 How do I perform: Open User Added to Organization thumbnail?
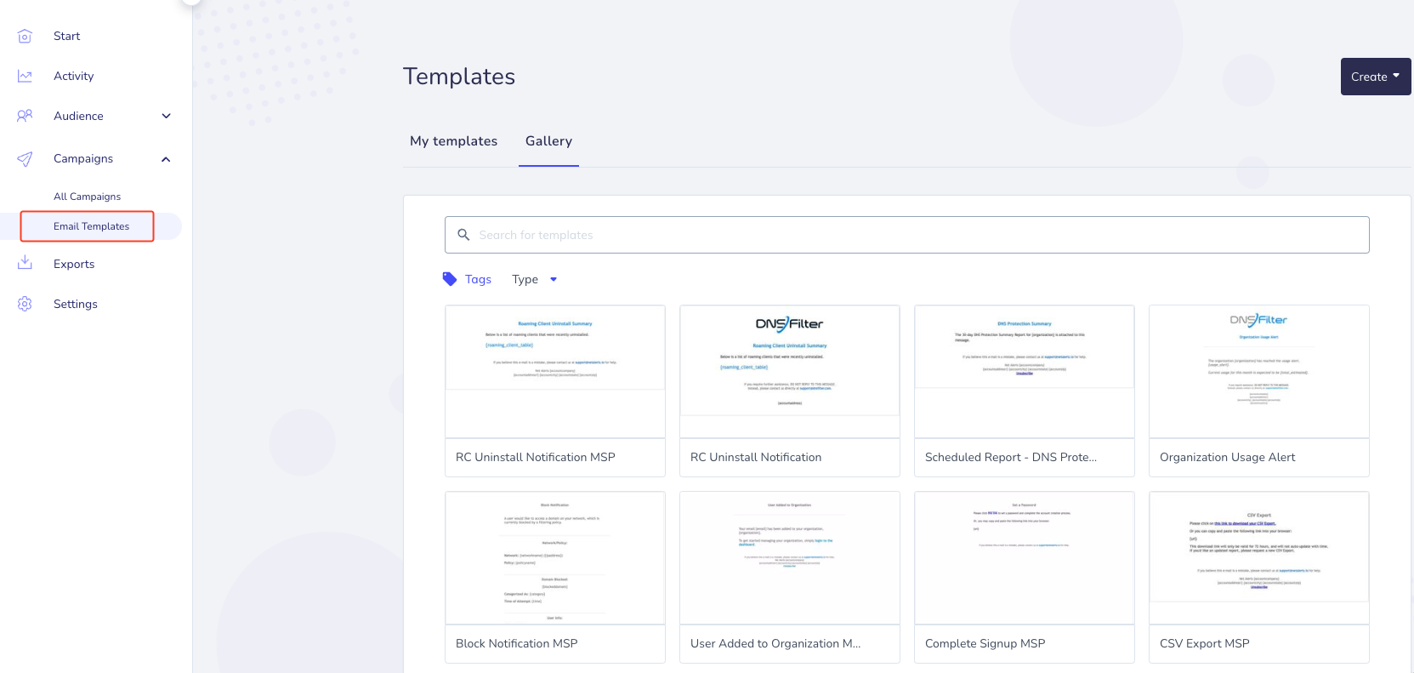[x=790, y=558]
